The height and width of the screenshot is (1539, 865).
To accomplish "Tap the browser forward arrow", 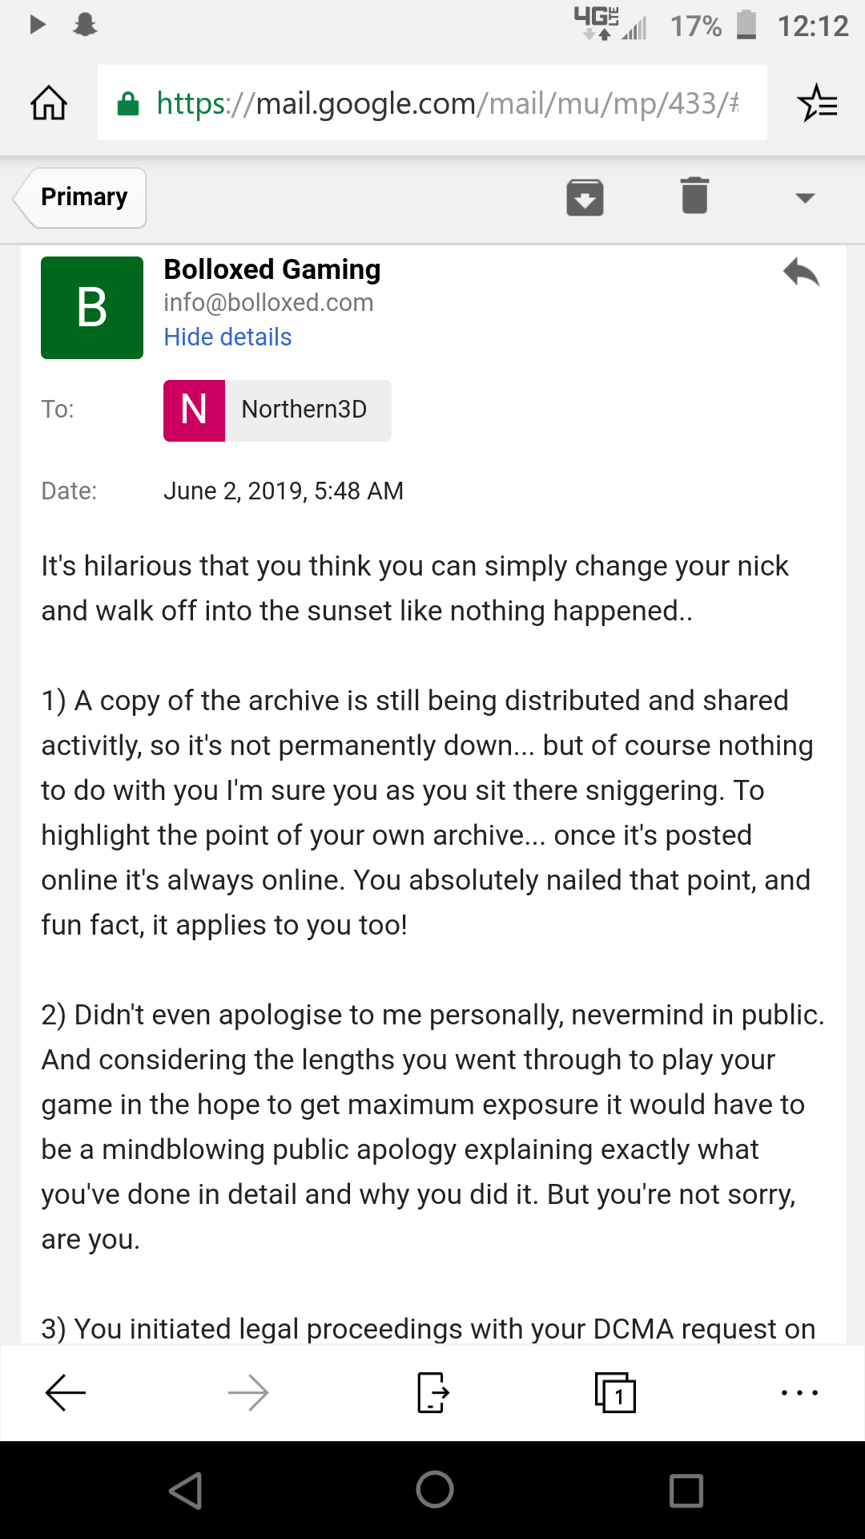I will coord(248,1393).
